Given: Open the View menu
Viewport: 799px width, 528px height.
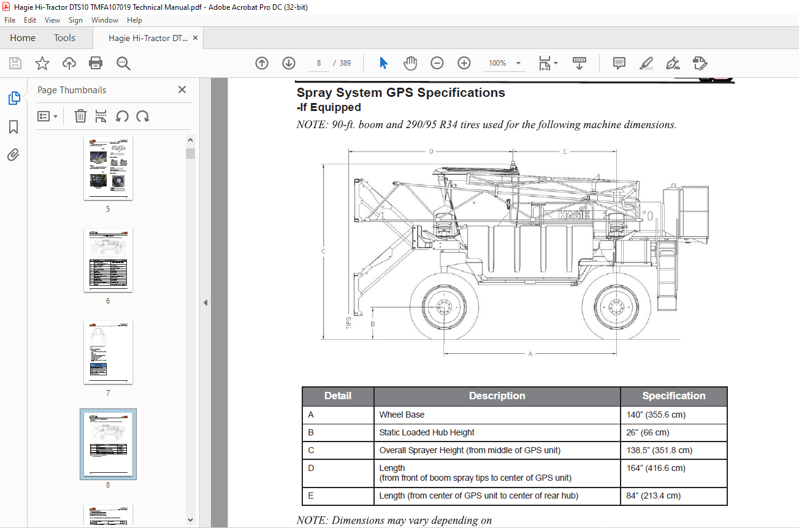Looking at the screenshot, I should pyautogui.click(x=52, y=20).
